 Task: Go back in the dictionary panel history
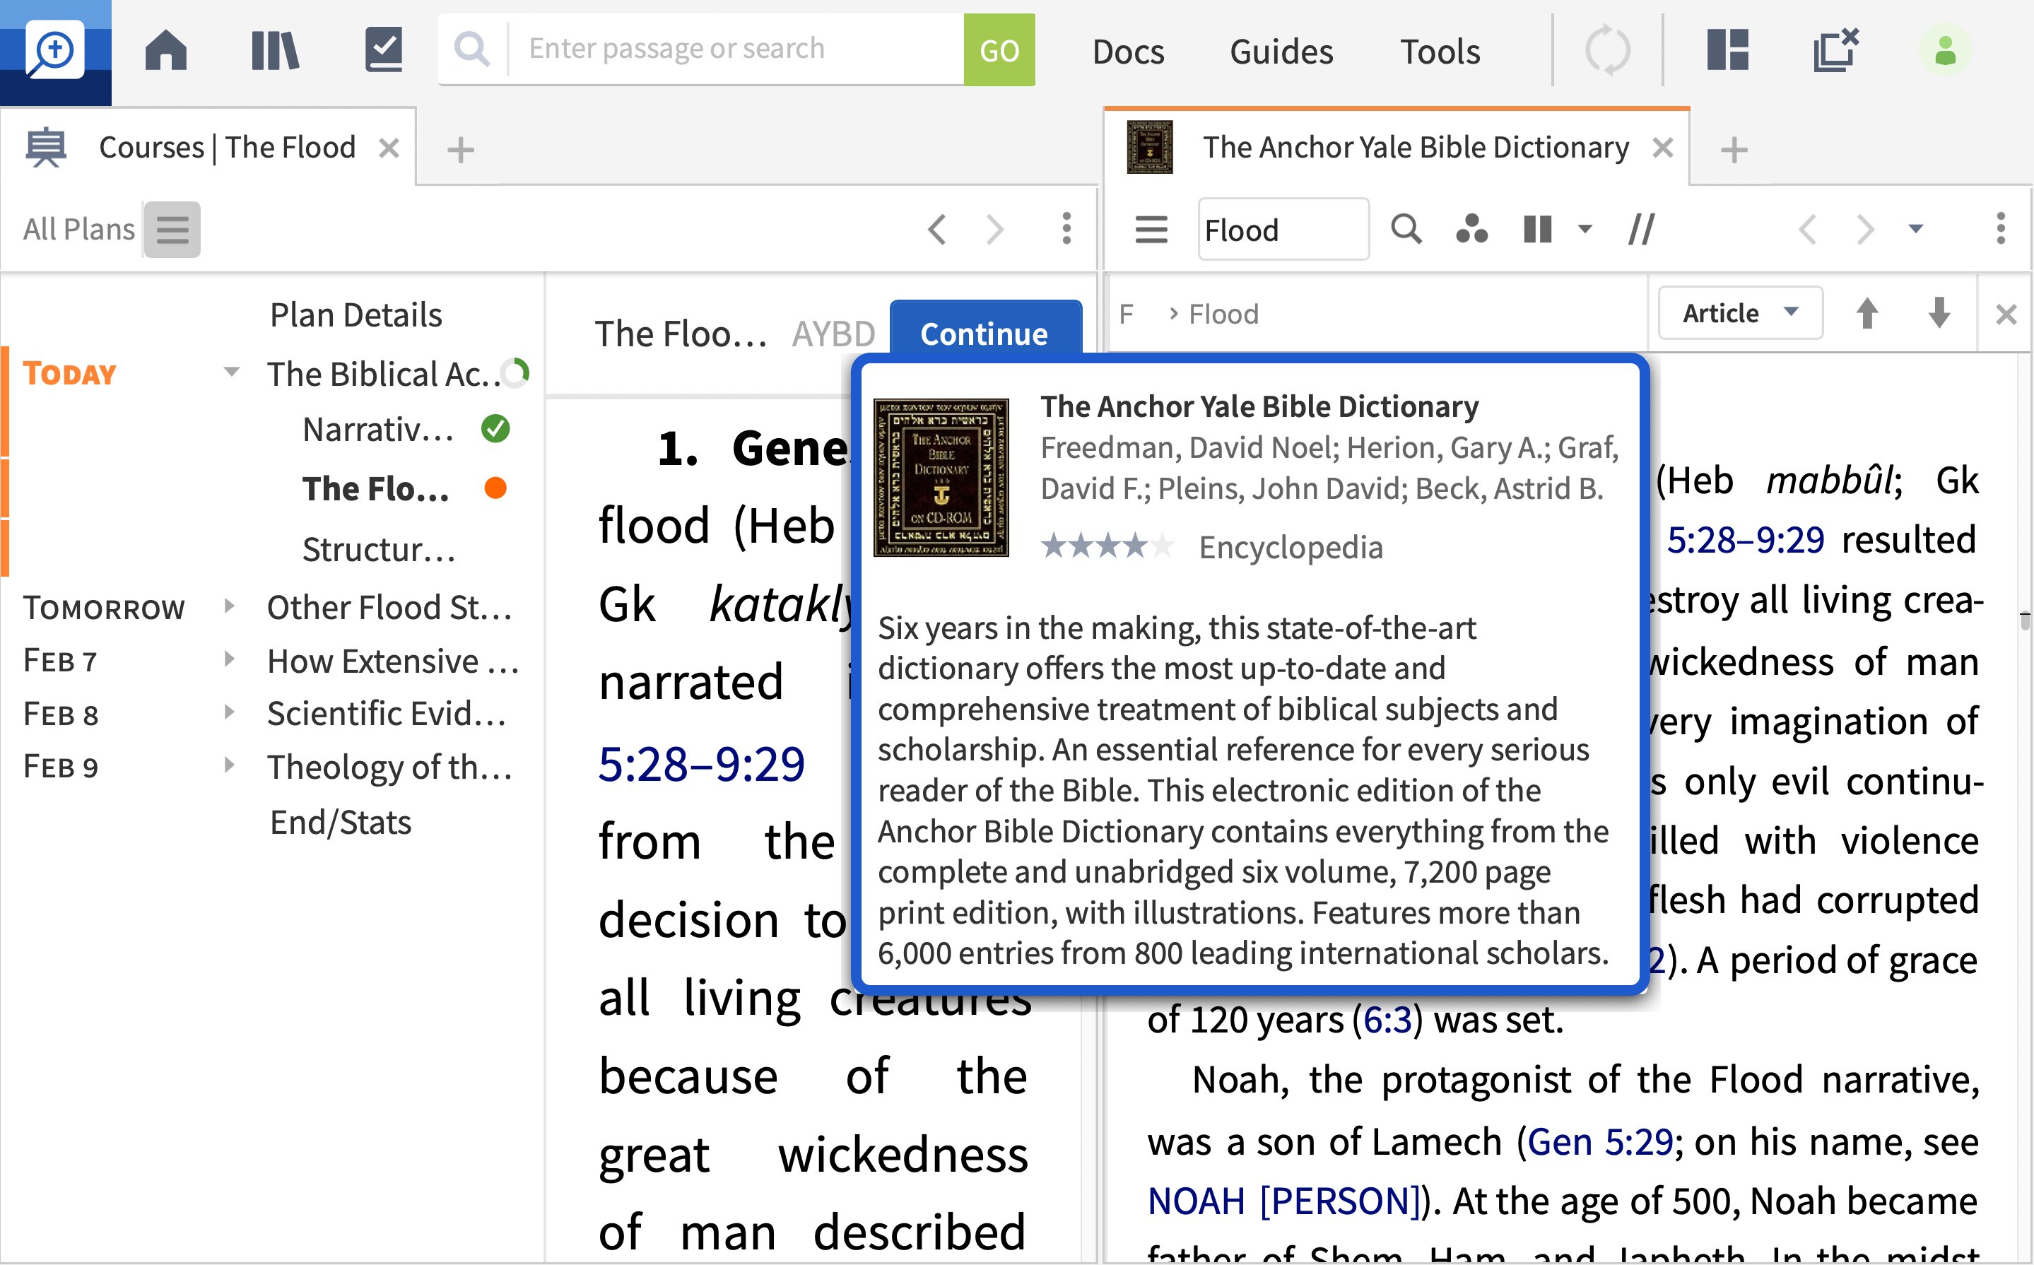pyautogui.click(x=1807, y=229)
